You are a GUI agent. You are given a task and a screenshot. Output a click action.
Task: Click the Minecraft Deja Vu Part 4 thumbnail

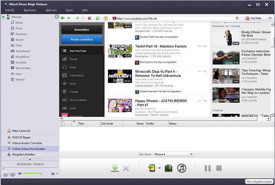(x=120, y=76)
